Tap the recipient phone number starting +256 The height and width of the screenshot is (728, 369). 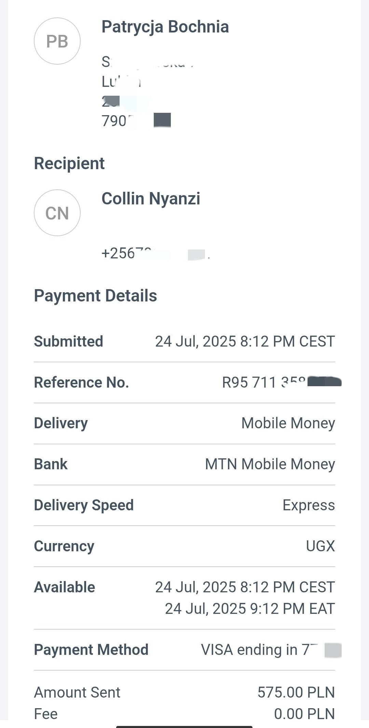[155, 254]
